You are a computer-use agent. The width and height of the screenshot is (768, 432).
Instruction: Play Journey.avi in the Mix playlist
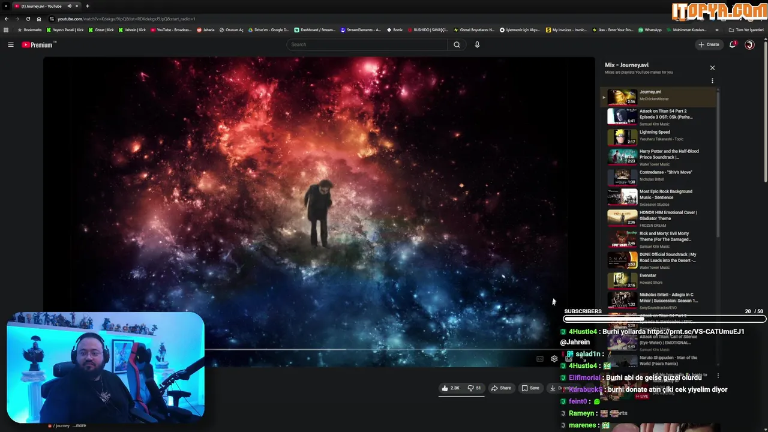click(x=659, y=96)
